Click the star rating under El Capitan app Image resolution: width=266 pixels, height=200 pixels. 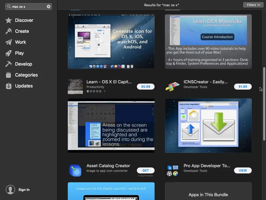click(94, 91)
